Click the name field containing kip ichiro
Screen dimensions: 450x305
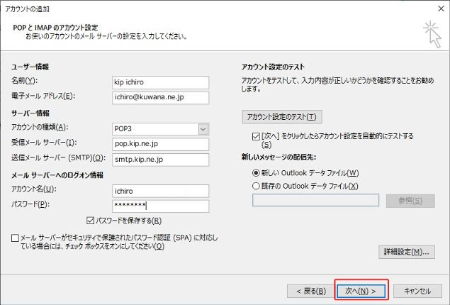[x=160, y=82]
